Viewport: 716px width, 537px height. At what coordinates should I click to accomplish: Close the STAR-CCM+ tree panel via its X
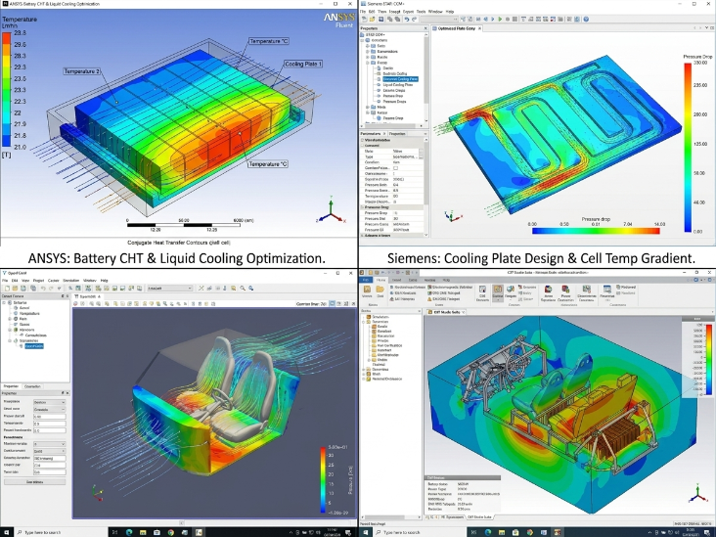[x=425, y=28]
